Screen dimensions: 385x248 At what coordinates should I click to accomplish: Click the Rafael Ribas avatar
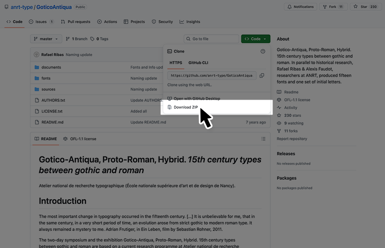click(36, 55)
